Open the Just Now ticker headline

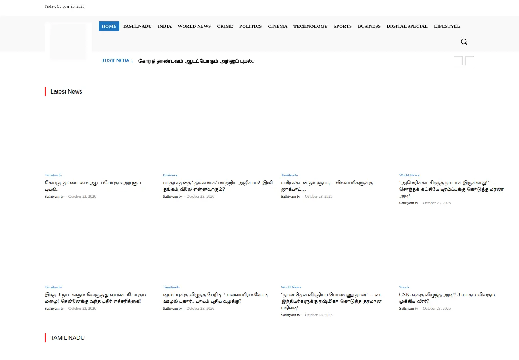(x=196, y=61)
